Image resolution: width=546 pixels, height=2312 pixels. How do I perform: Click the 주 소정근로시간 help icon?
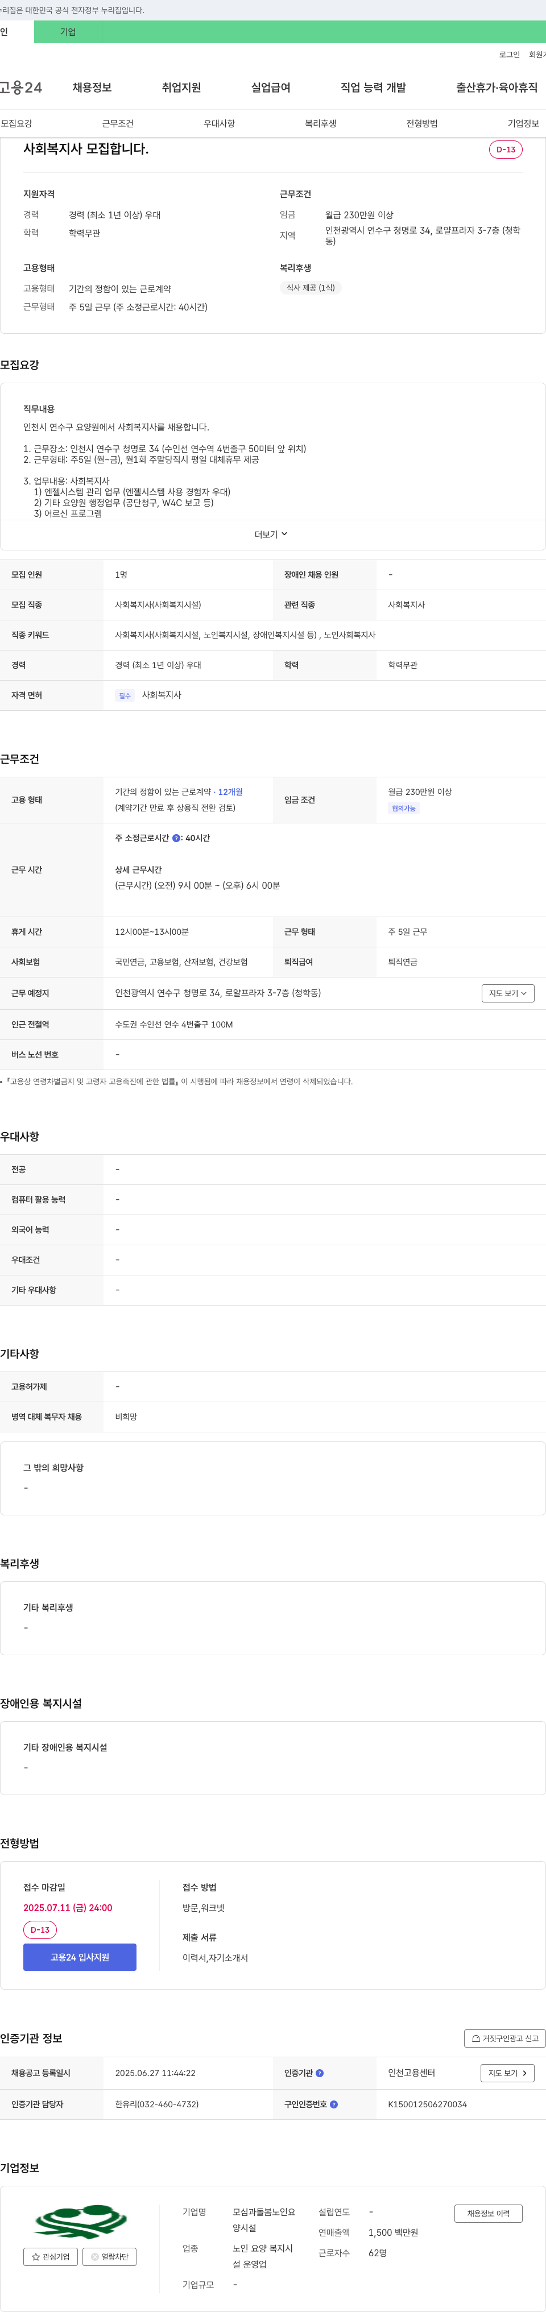pyautogui.click(x=176, y=838)
